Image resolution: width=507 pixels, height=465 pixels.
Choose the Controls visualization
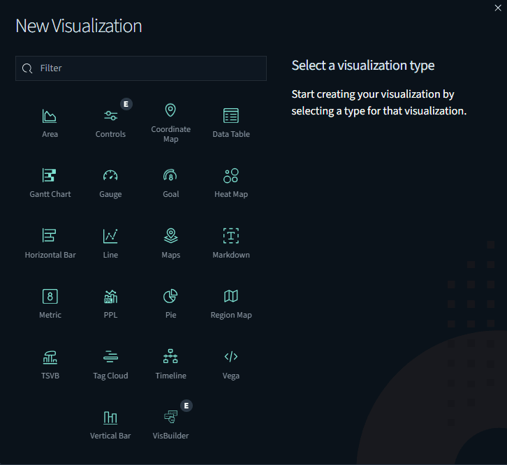point(110,123)
